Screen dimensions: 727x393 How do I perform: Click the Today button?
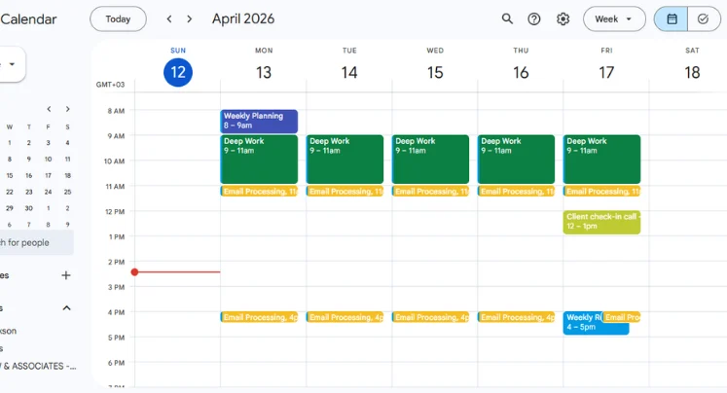tap(118, 19)
